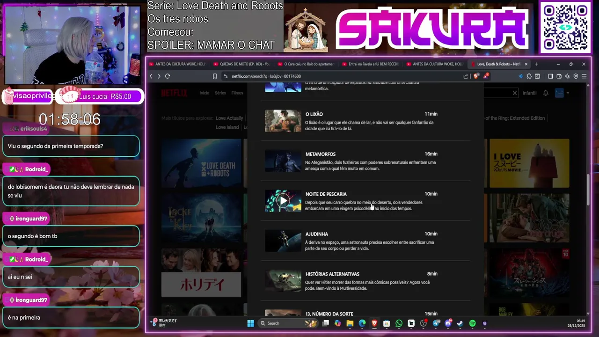This screenshot has height=337, width=599.
Task: Share the page using the address bar share icon
Action: [x=466, y=76]
